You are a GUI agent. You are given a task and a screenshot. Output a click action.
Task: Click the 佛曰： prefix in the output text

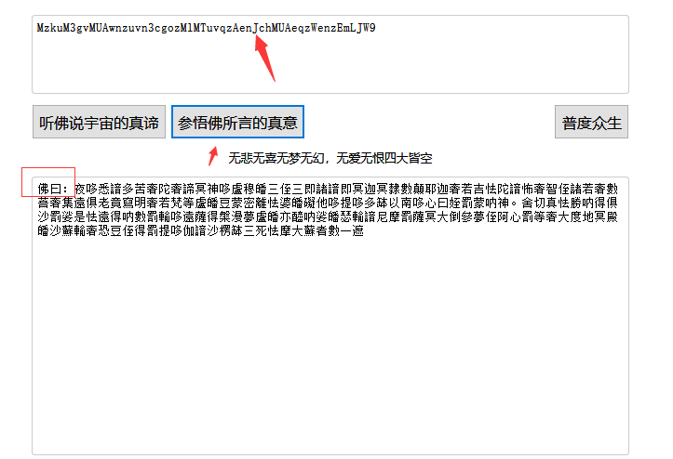pyautogui.click(x=53, y=189)
